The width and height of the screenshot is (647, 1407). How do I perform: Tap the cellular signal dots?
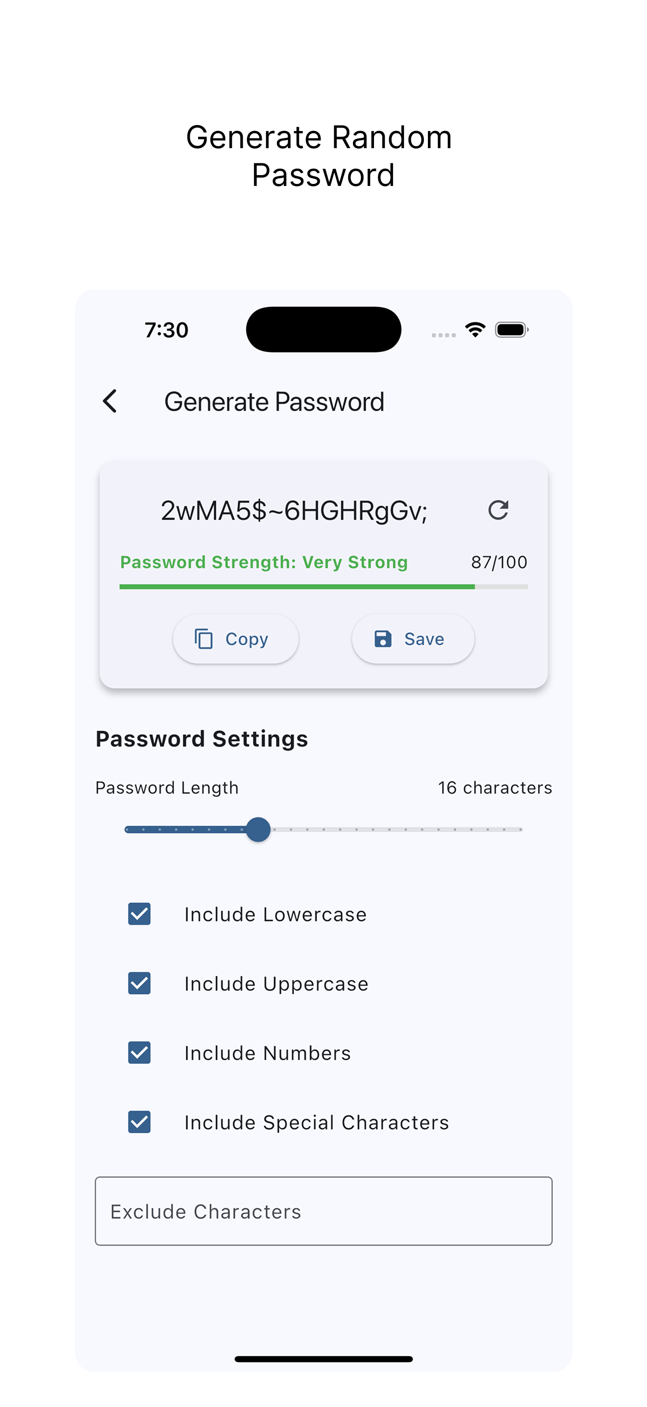pos(444,335)
